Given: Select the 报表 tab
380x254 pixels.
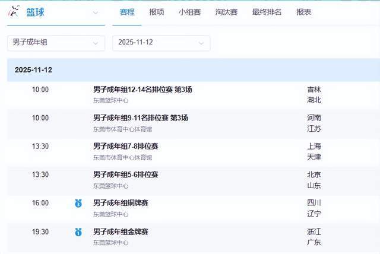Looking at the screenshot, I should (304, 12).
